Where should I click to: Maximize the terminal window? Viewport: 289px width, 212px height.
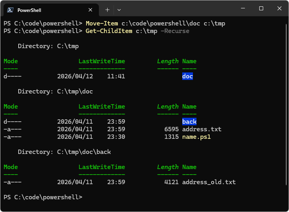point(261,8)
